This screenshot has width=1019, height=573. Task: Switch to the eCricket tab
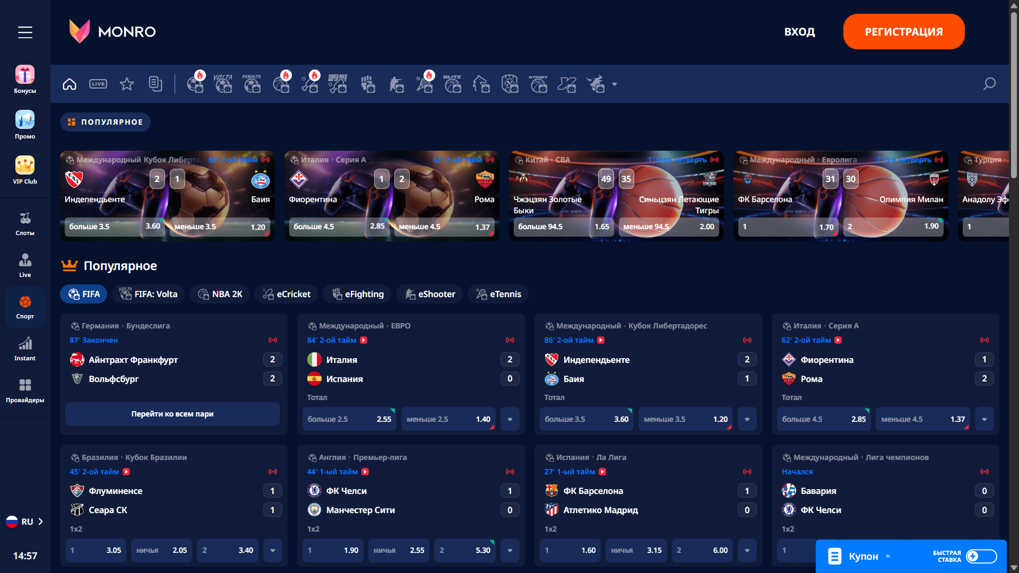(286, 294)
